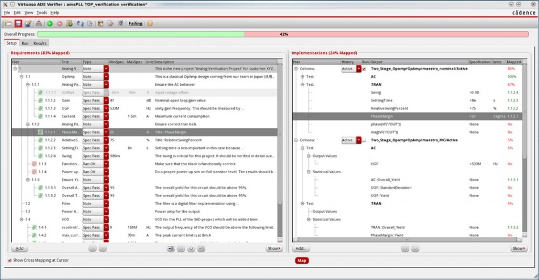Click the first round button left of Show in Requirements
Image resolution: width=539 pixels, height=280 pixels.
click(x=181, y=248)
